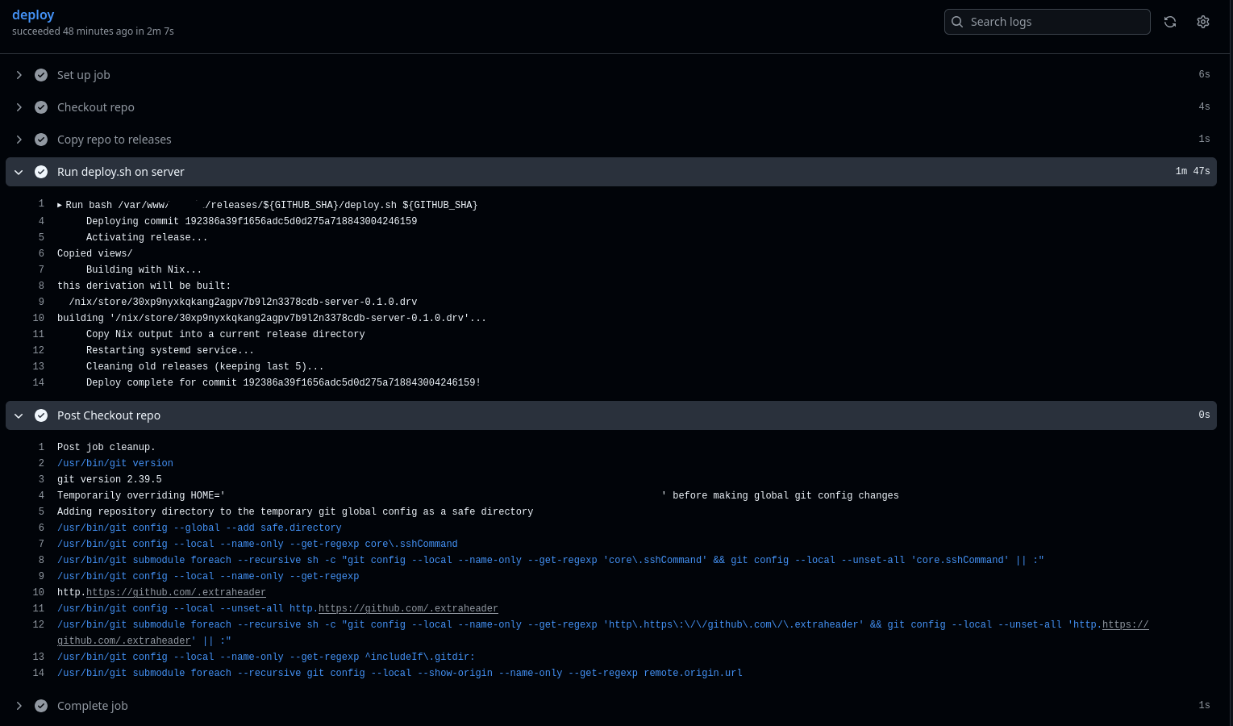This screenshot has height=726, width=1233.
Task: Click the checkmark icon on Copy repo to releases
Action: [41, 139]
